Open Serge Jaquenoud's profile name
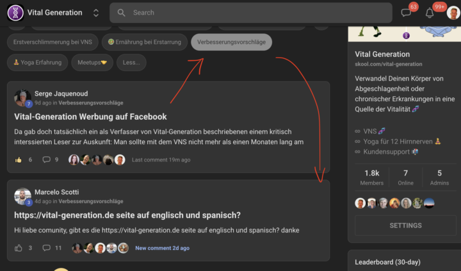Screen dimensions: 461x271 [61, 94]
